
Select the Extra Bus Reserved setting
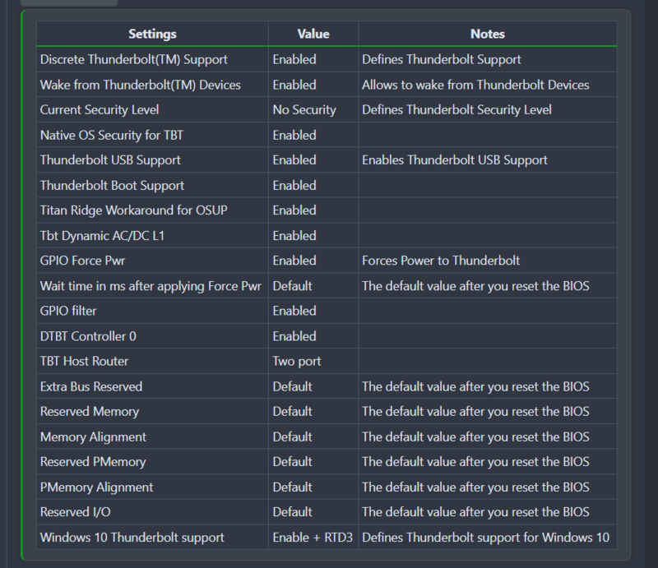click(97, 386)
